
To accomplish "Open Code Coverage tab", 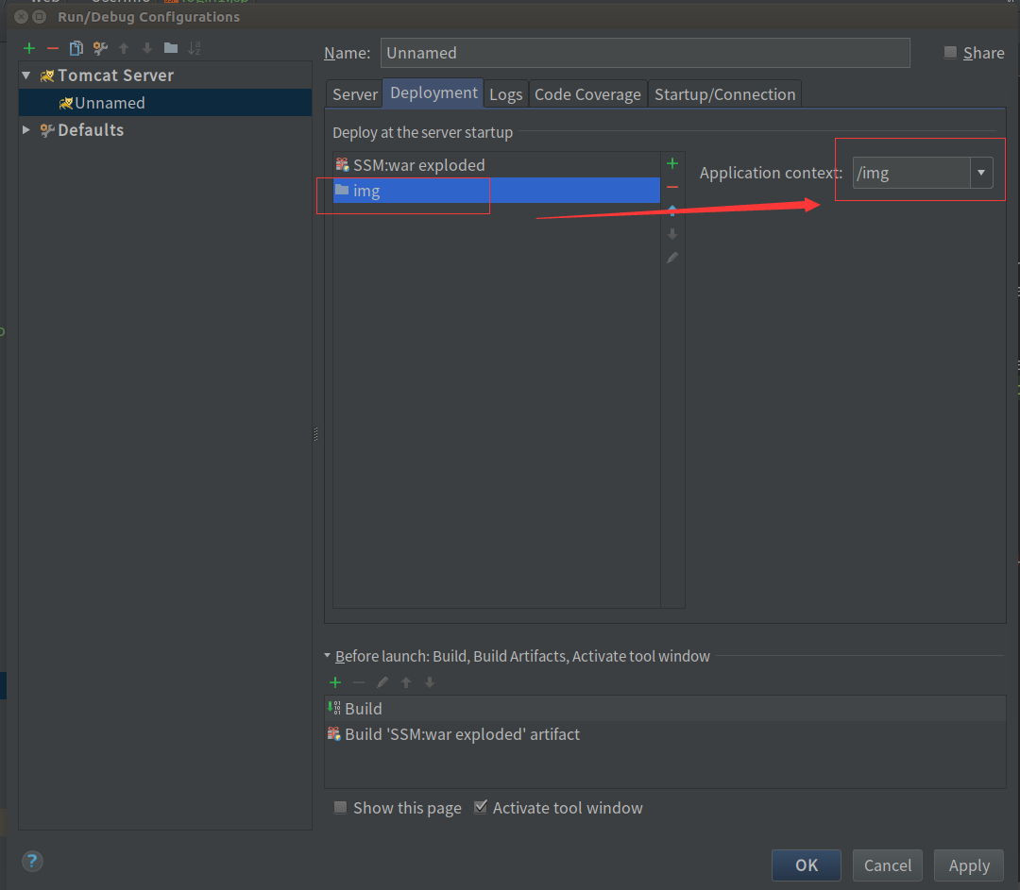I will (x=587, y=94).
